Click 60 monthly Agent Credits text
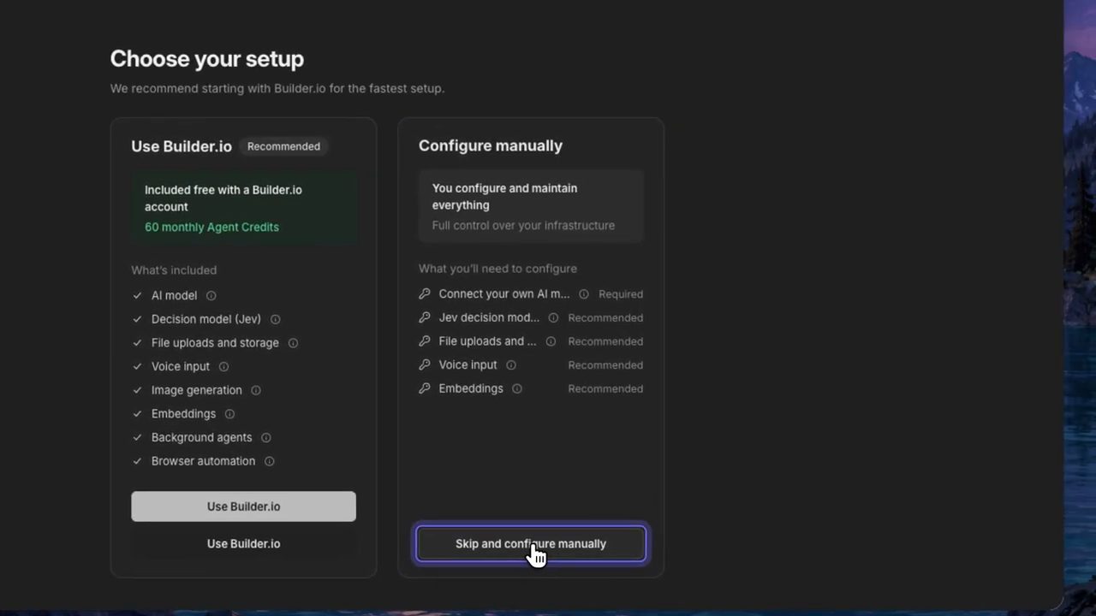 (x=211, y=227)
